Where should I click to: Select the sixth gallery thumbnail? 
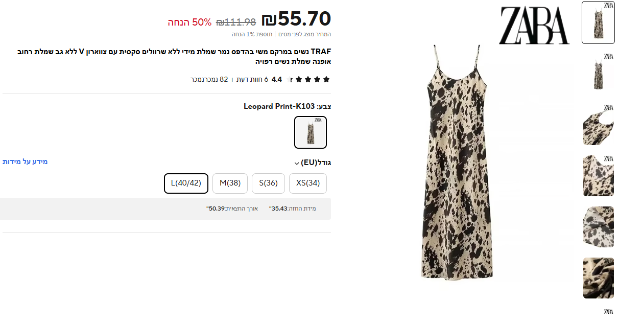point(598,278)
